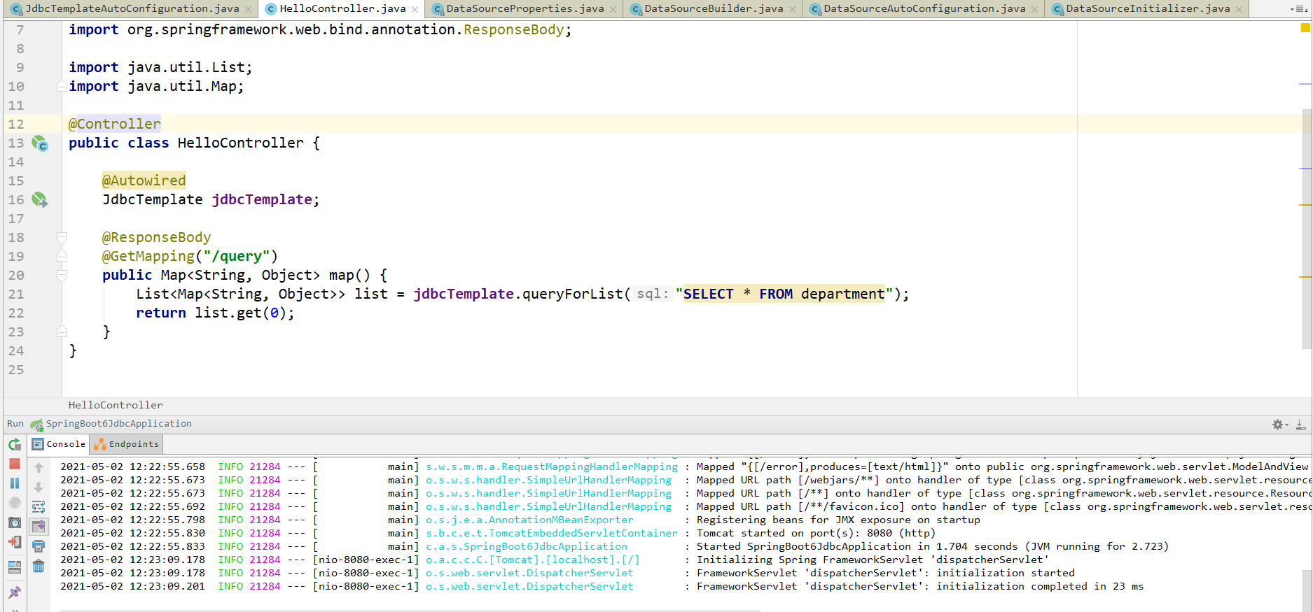Place cursor in SELECT * FROM department string
This screenshot has width=1313, height=612.
(x=784, y=294)
